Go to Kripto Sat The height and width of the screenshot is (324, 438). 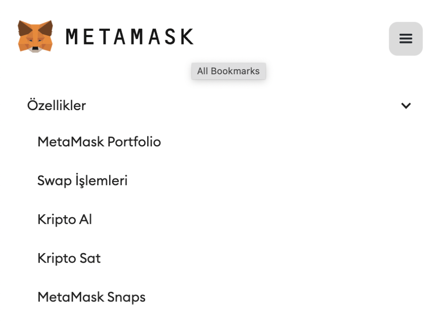tap(69, 258)
